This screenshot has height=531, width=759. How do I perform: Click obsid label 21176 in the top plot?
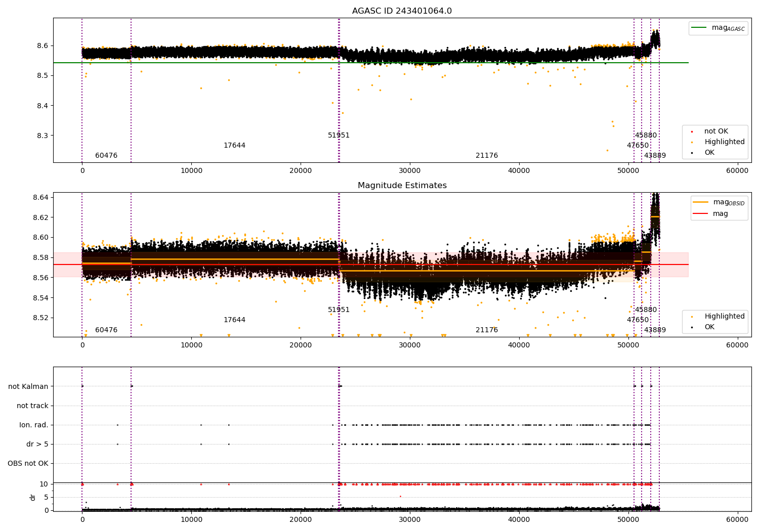click(487, 156)
